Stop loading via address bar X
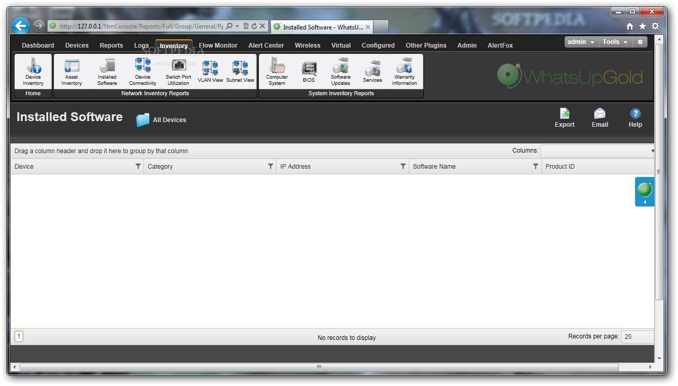678x386 pixels. (262, 26)
